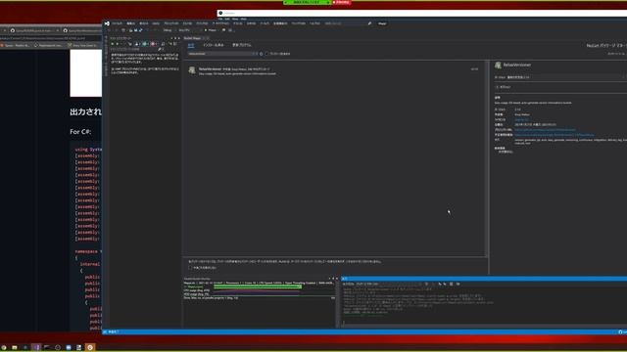Switch to the 更新プログラム tab in NuGet manager
The width and height of the screenshot is (627, 352).
pos(242,45)
